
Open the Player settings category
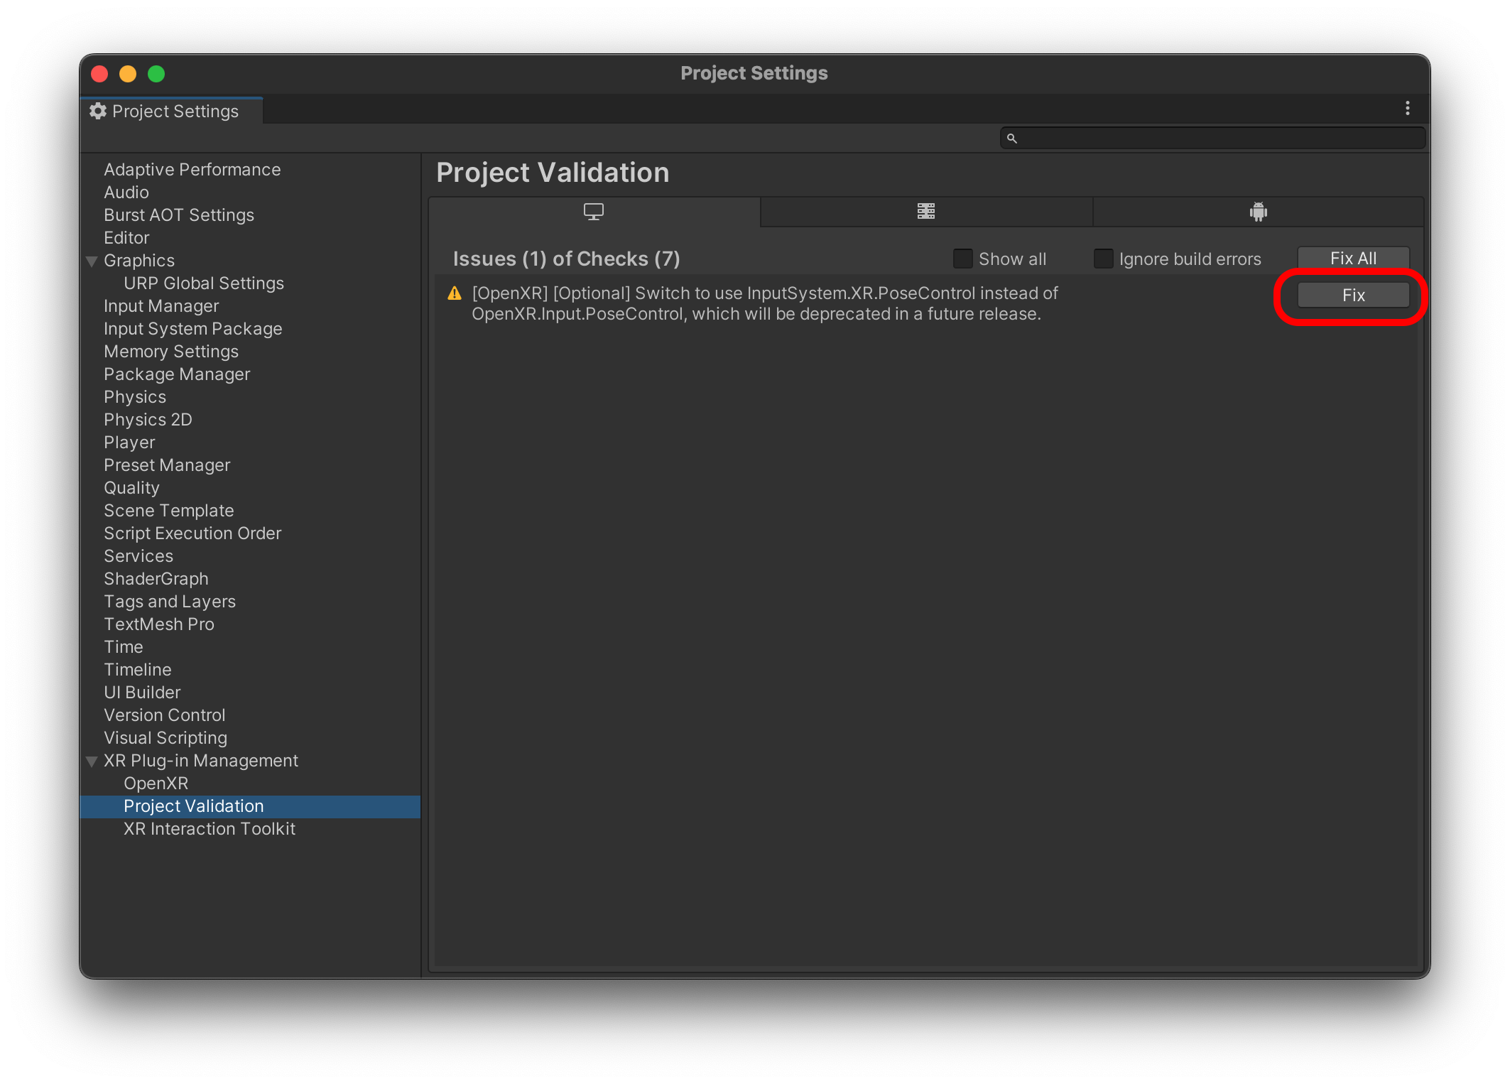129,443
